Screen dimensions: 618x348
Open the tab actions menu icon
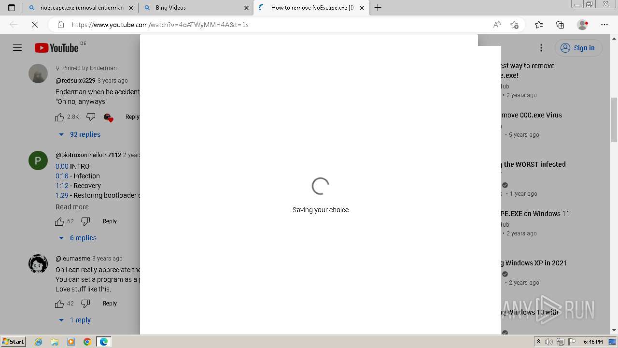[x=12, y=8]
